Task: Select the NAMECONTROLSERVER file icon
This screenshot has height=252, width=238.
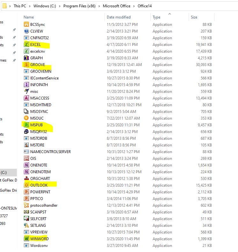Action: (26, 152)
